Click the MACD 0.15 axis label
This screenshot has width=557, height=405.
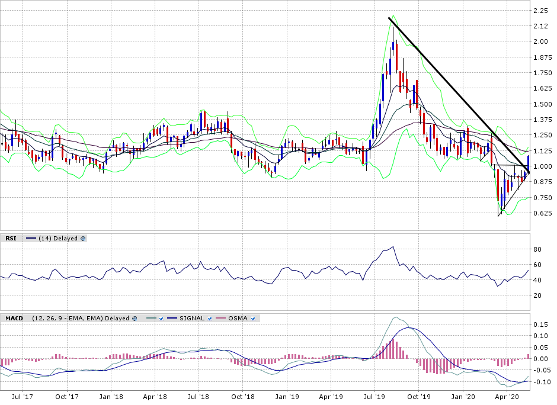[x=540, y=324]
